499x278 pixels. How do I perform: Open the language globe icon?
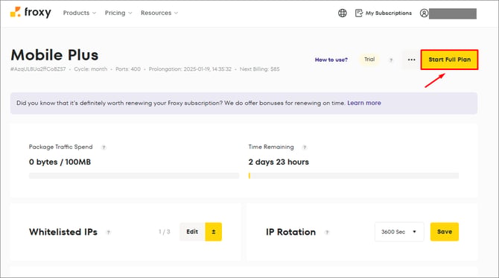pos(343,13)
